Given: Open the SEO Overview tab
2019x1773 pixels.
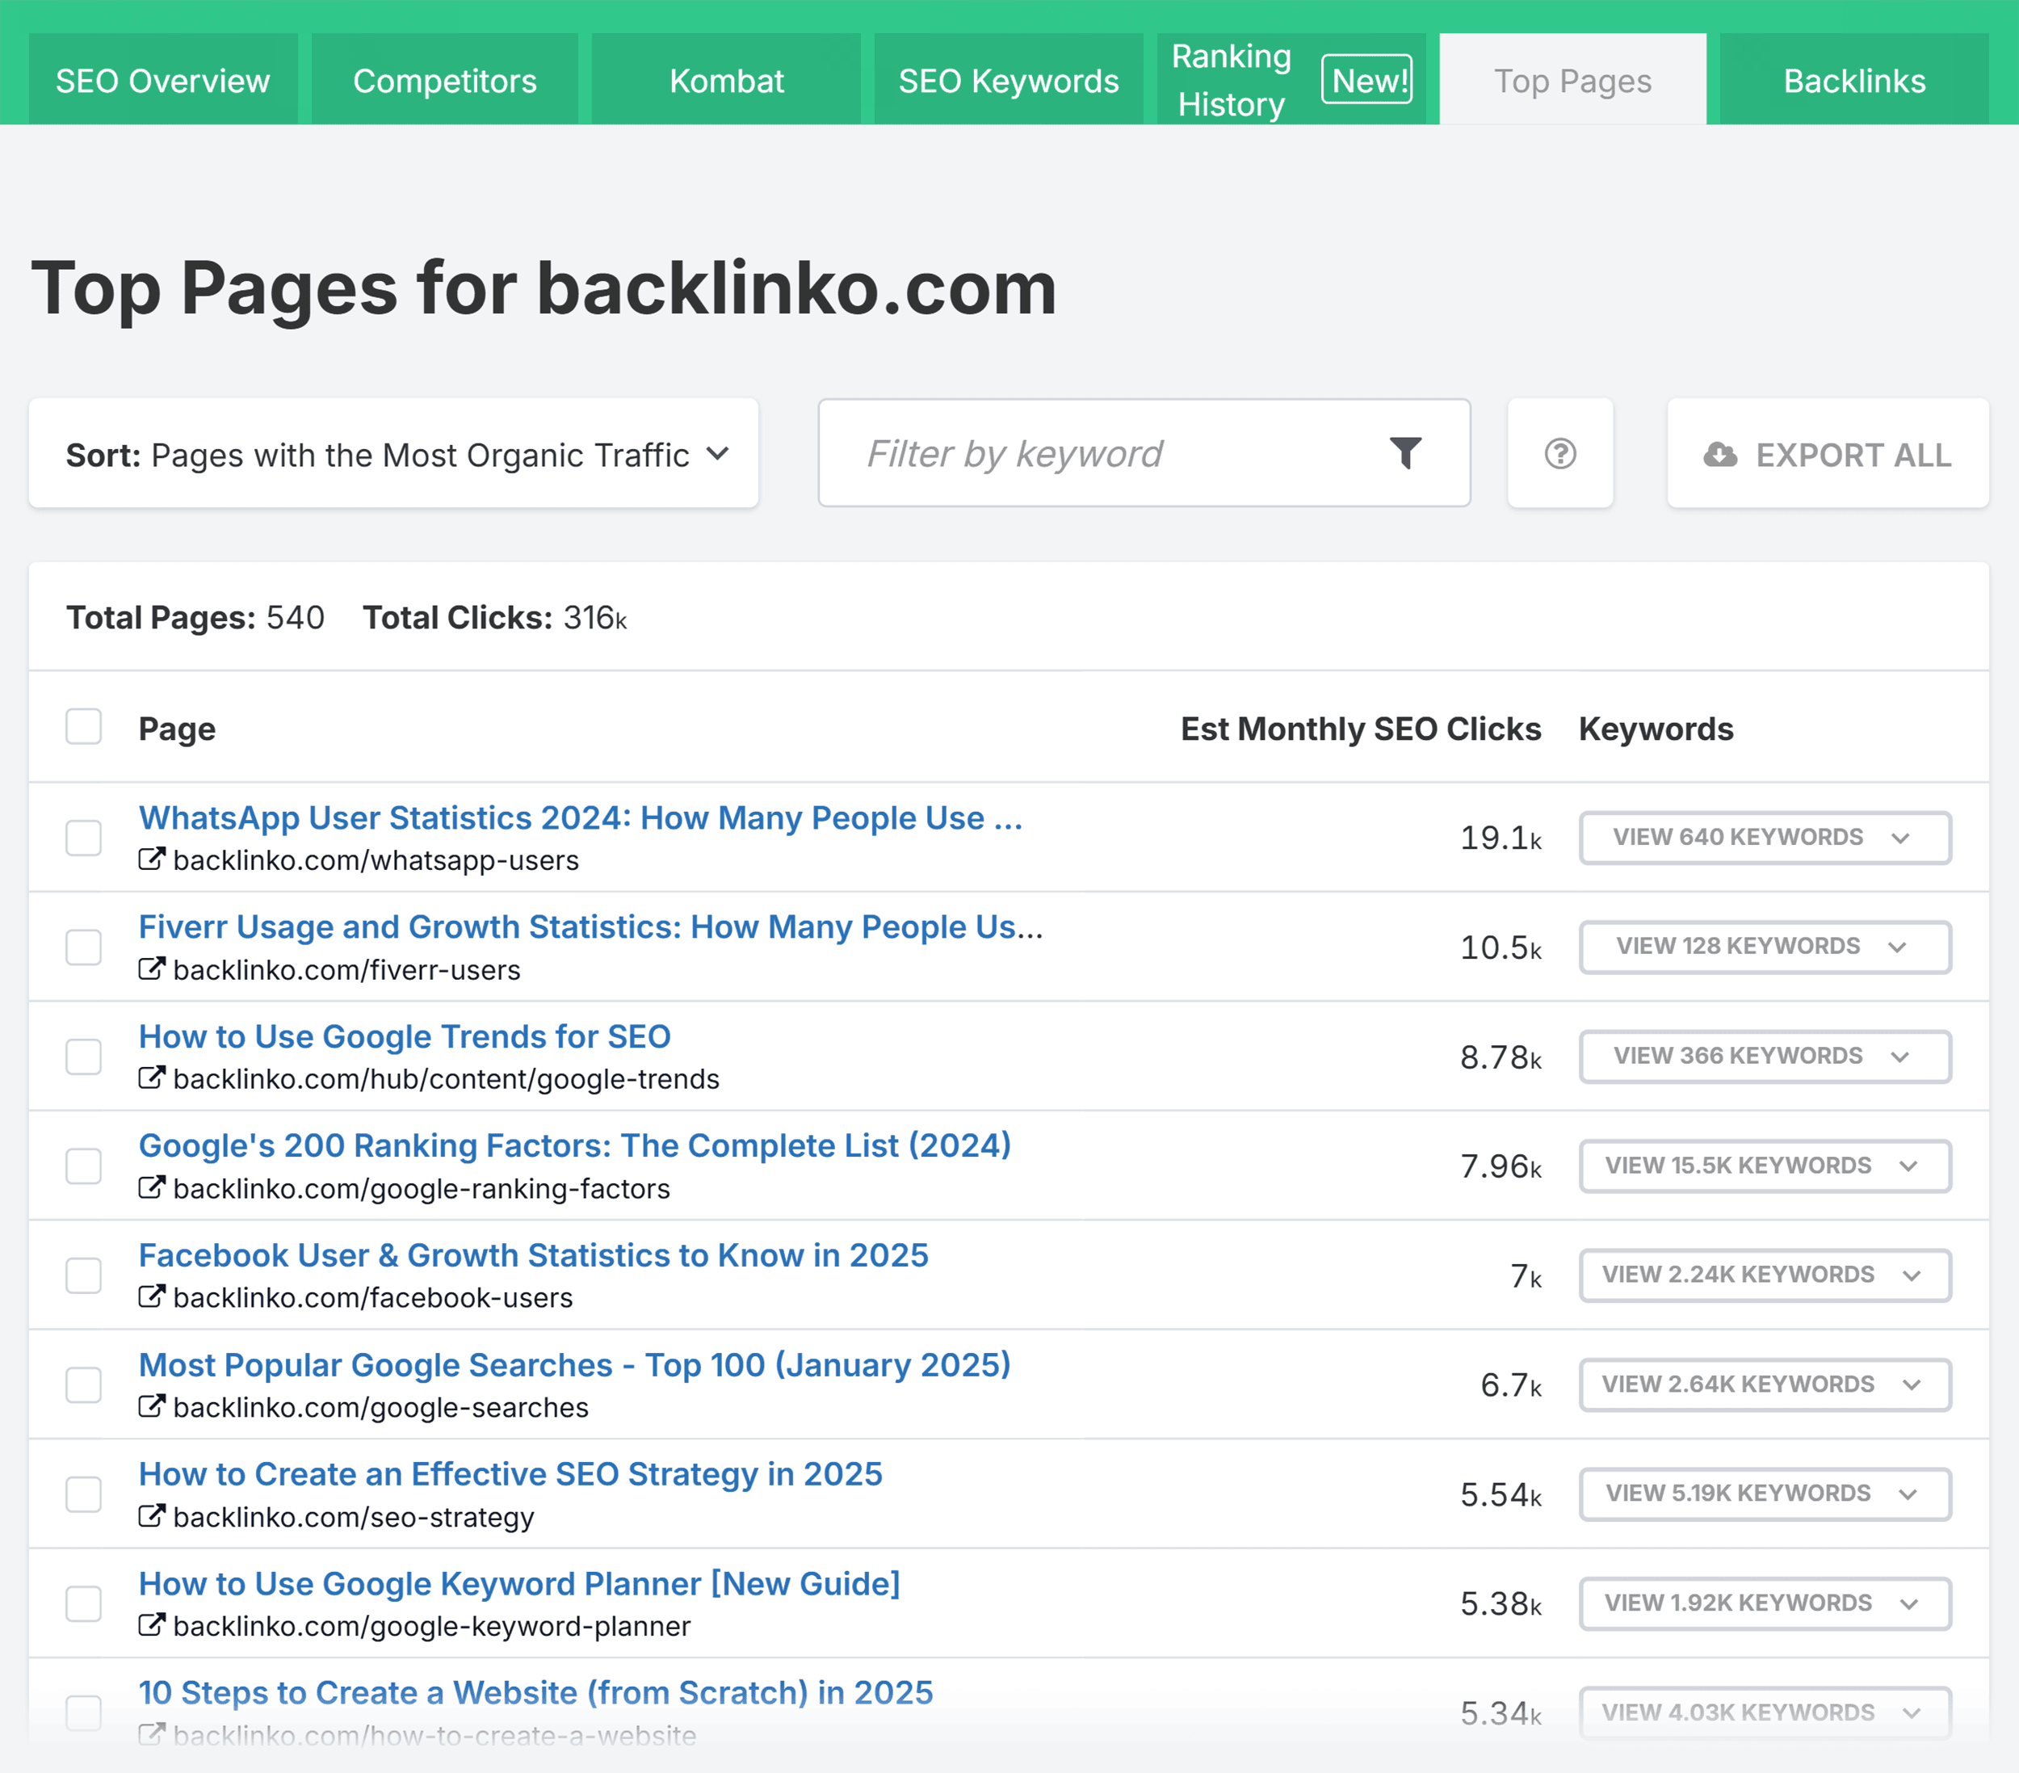Looking at the screenshot, I should [163, 80].
